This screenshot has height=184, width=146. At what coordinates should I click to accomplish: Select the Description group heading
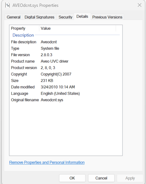pyautogui.click(x=23, y=35)
